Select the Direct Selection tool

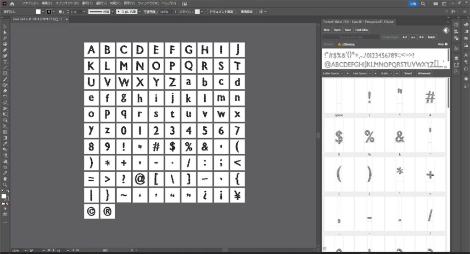pos(5,32)
